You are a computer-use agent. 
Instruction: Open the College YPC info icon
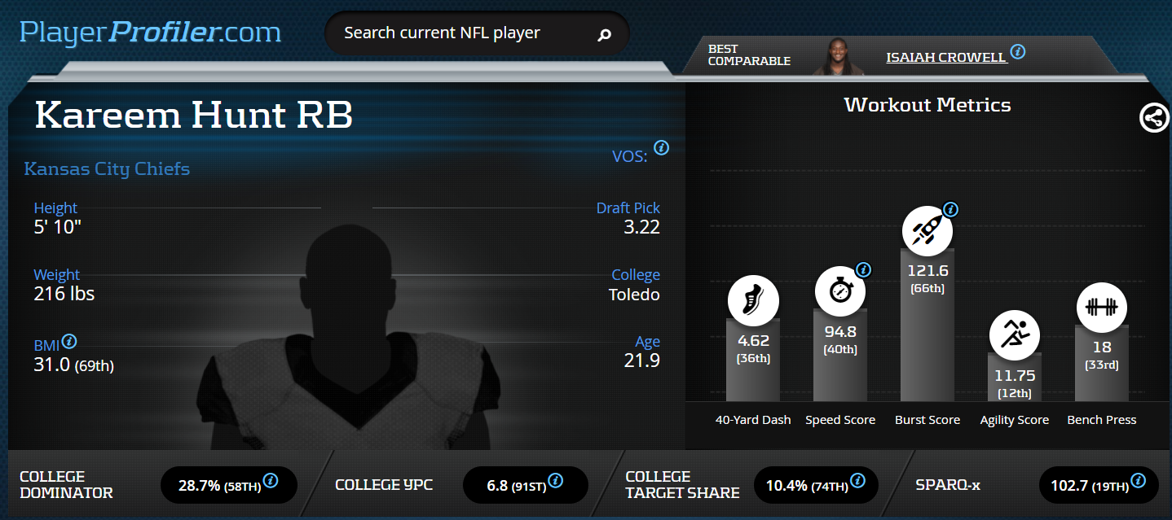click(555, 481)
